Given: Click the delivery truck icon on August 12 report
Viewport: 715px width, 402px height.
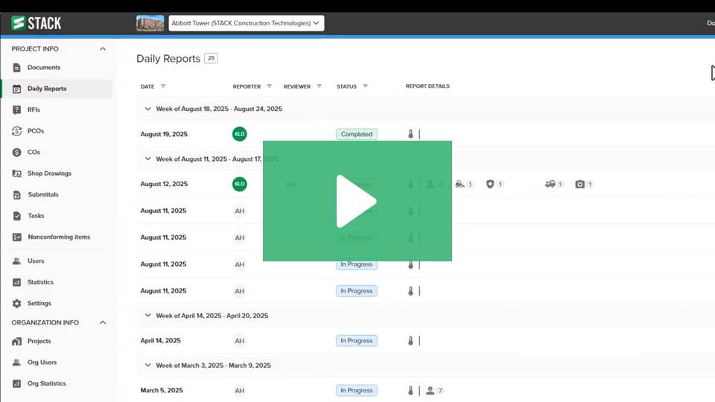Looking at the screenshot, I should [x=550, y=184].
